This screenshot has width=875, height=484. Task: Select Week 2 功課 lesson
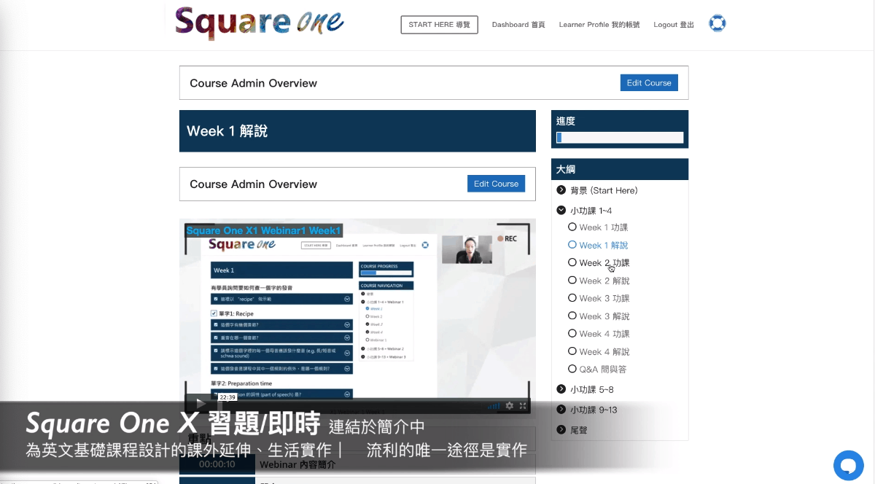604,263
